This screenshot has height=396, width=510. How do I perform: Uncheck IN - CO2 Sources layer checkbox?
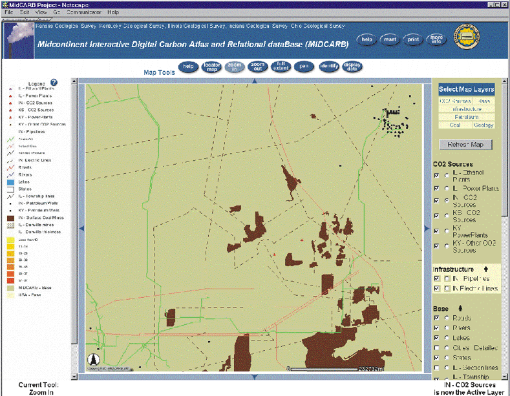tap(436, 201)
